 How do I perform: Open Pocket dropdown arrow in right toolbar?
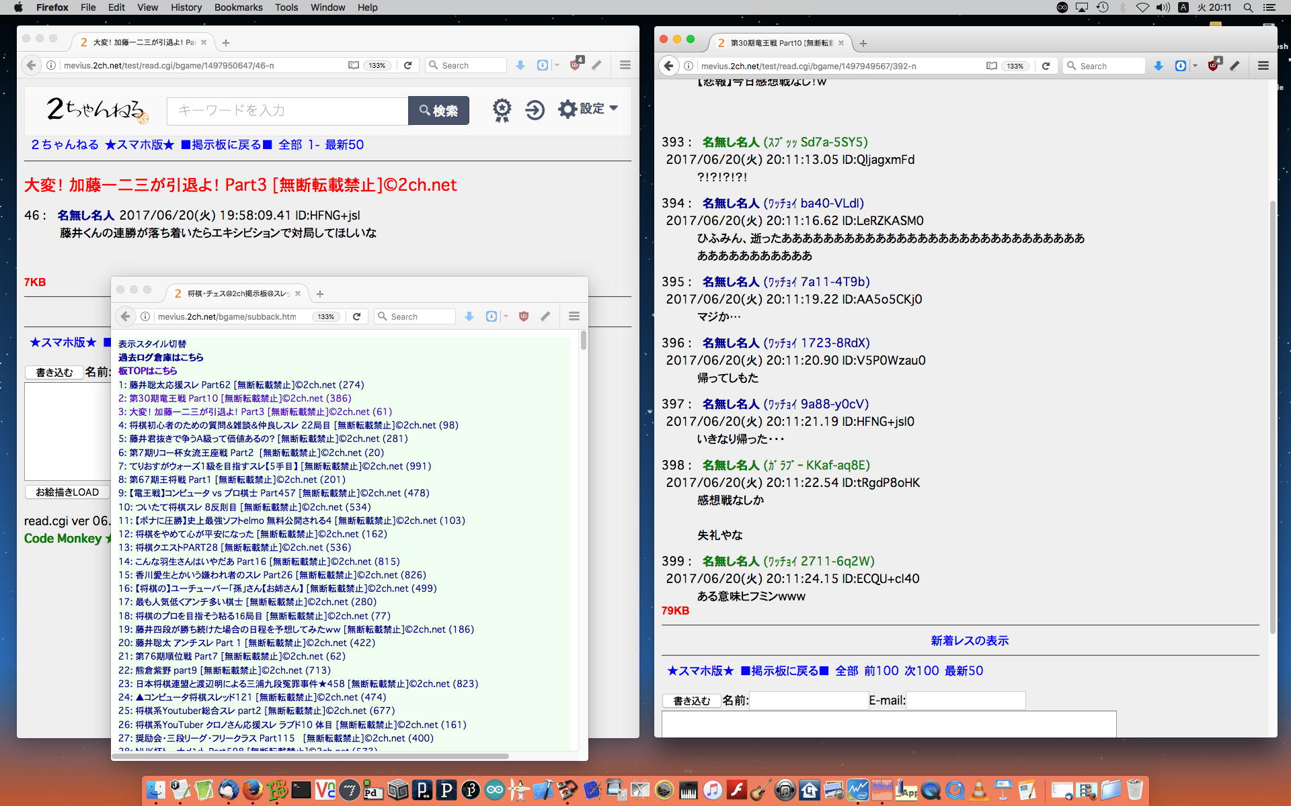[1195, 66]
